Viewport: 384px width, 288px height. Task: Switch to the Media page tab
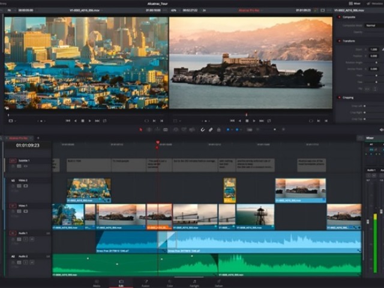click(x=97, y=283)
